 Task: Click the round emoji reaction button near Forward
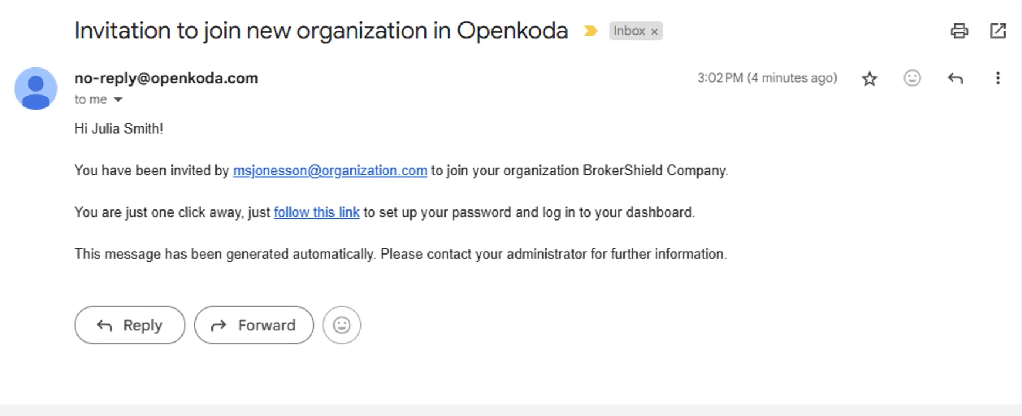(x=342, y=325)
